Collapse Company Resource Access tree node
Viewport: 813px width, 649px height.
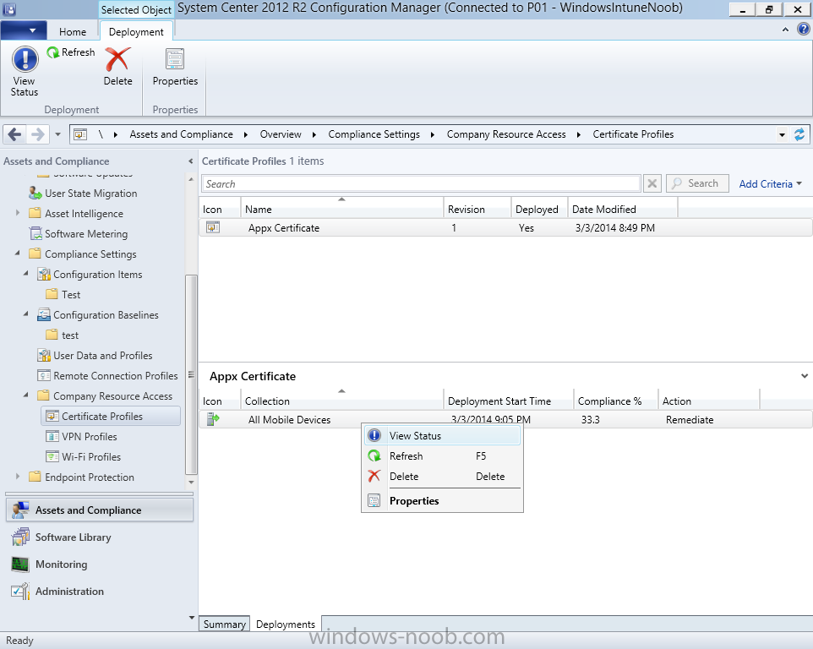pos(26,395)
